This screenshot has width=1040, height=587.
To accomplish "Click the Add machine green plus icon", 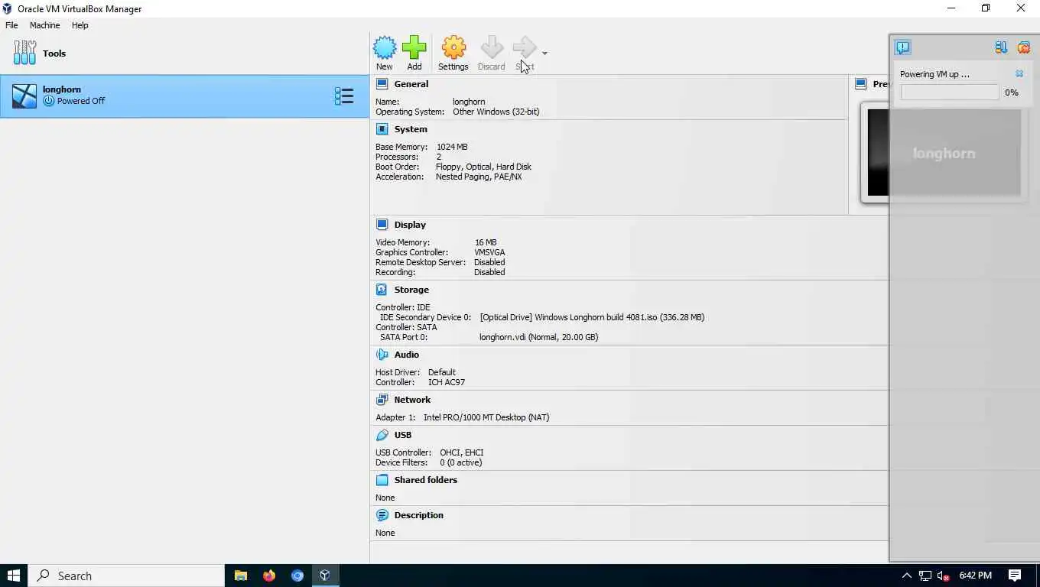I will 414,47.
